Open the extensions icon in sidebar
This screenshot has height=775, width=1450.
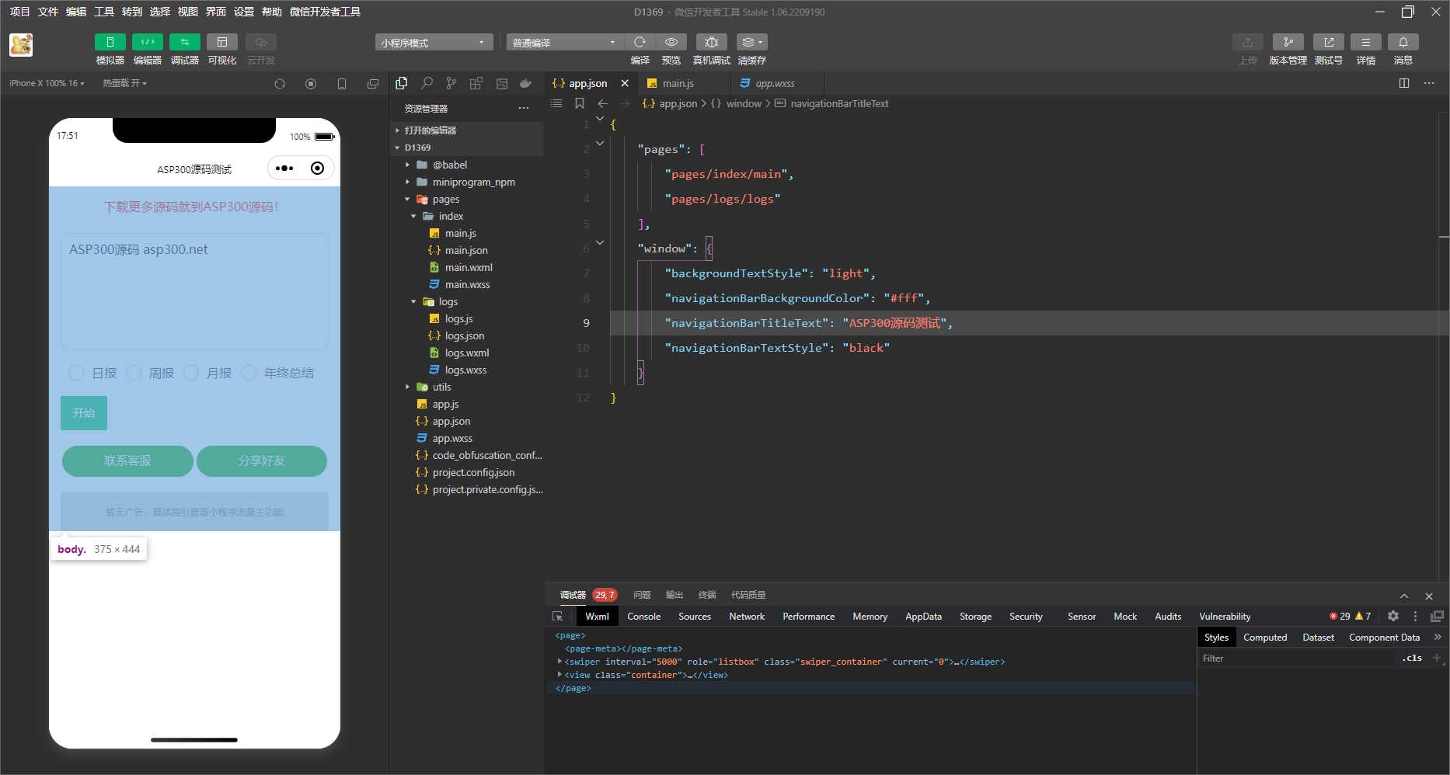(x=476, y=83)
